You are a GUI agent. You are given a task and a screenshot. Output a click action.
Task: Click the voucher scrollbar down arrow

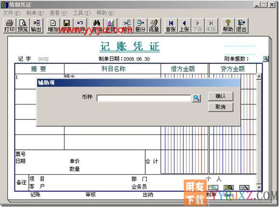(259, 187)
